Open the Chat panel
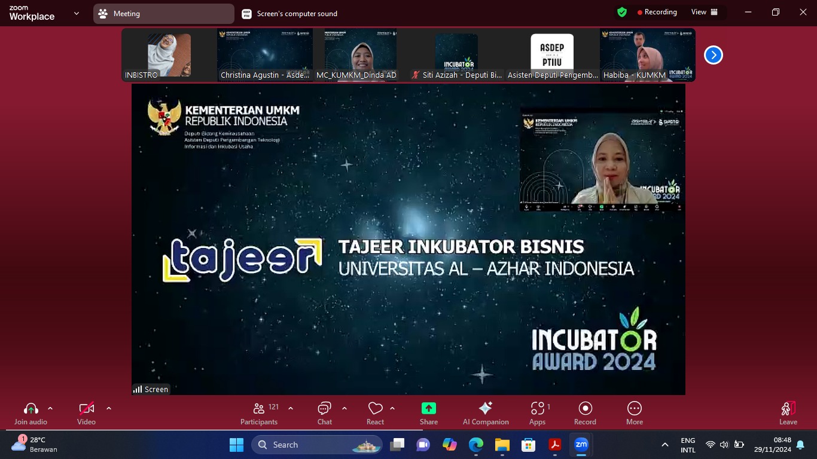The width and height of the screenshot is (817, 459). [x=325, y=414]
